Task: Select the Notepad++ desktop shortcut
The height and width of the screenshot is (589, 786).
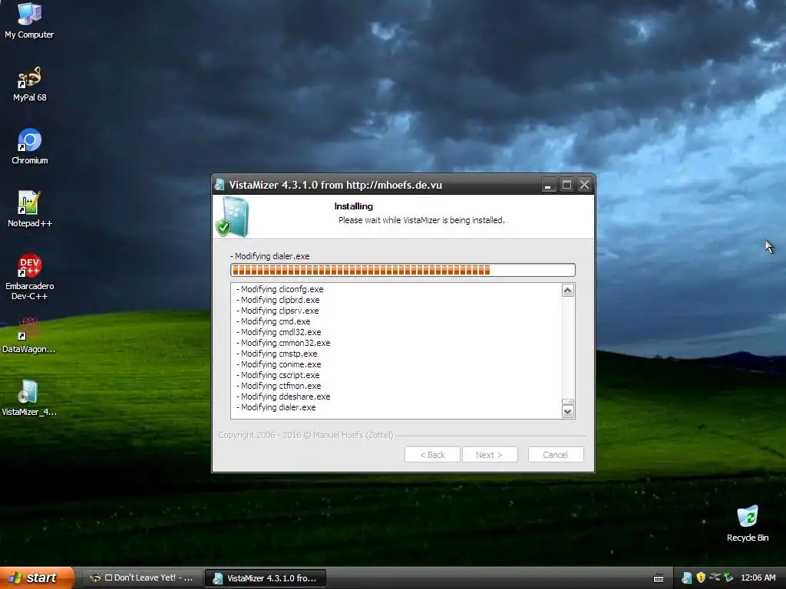Action: pyautogui.click(x=30, y=209)
